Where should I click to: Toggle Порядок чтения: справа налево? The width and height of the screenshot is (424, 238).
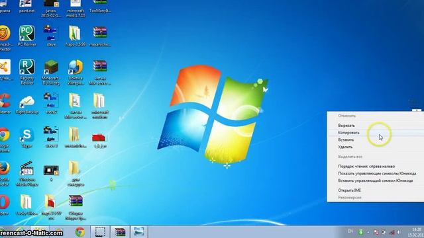pos(376,167)
